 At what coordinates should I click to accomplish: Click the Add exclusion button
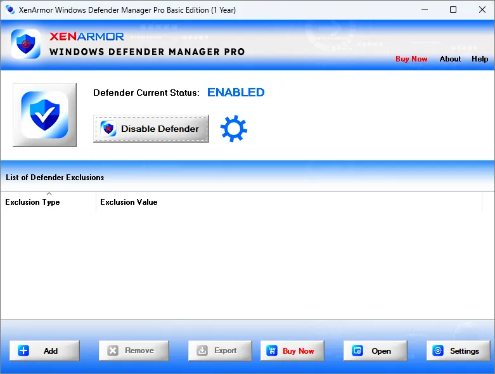(x=44, y=351)
